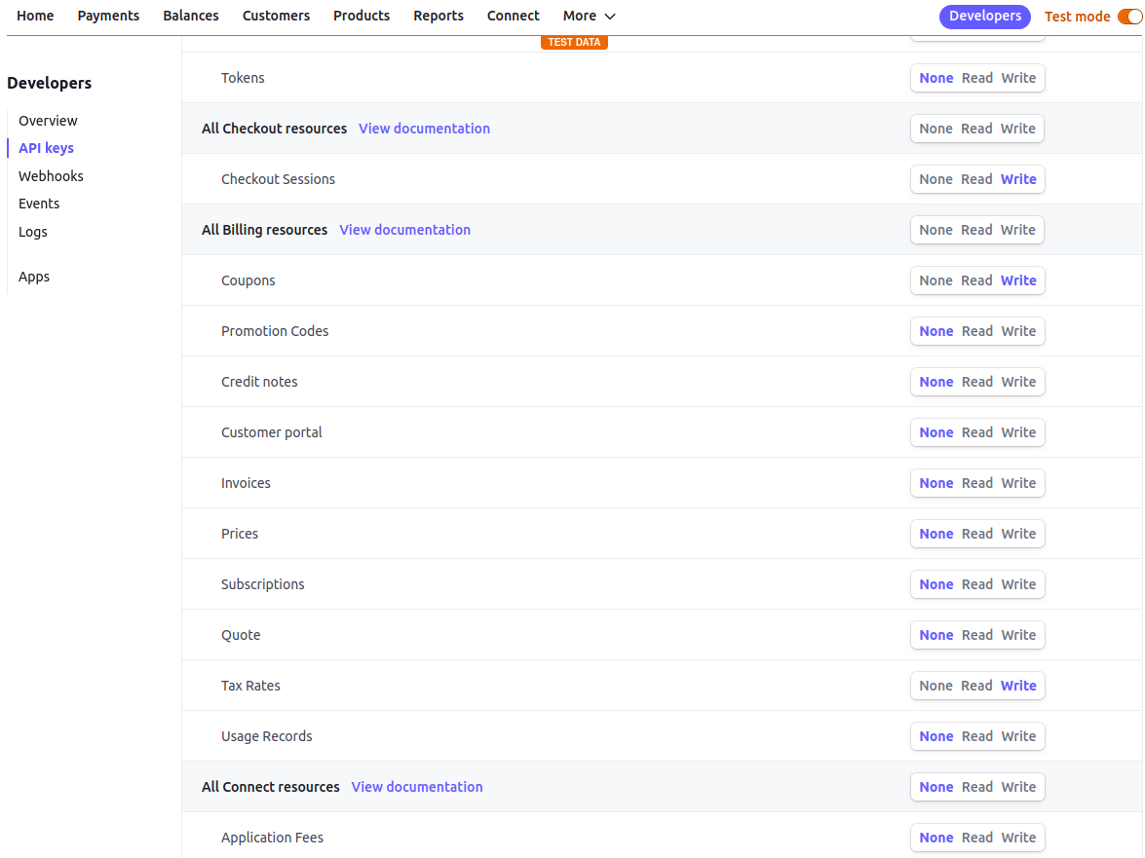Viewport: 1145px width, 858px height.
Task: Open Connect resources View documentation link
Action: point(417,787)
